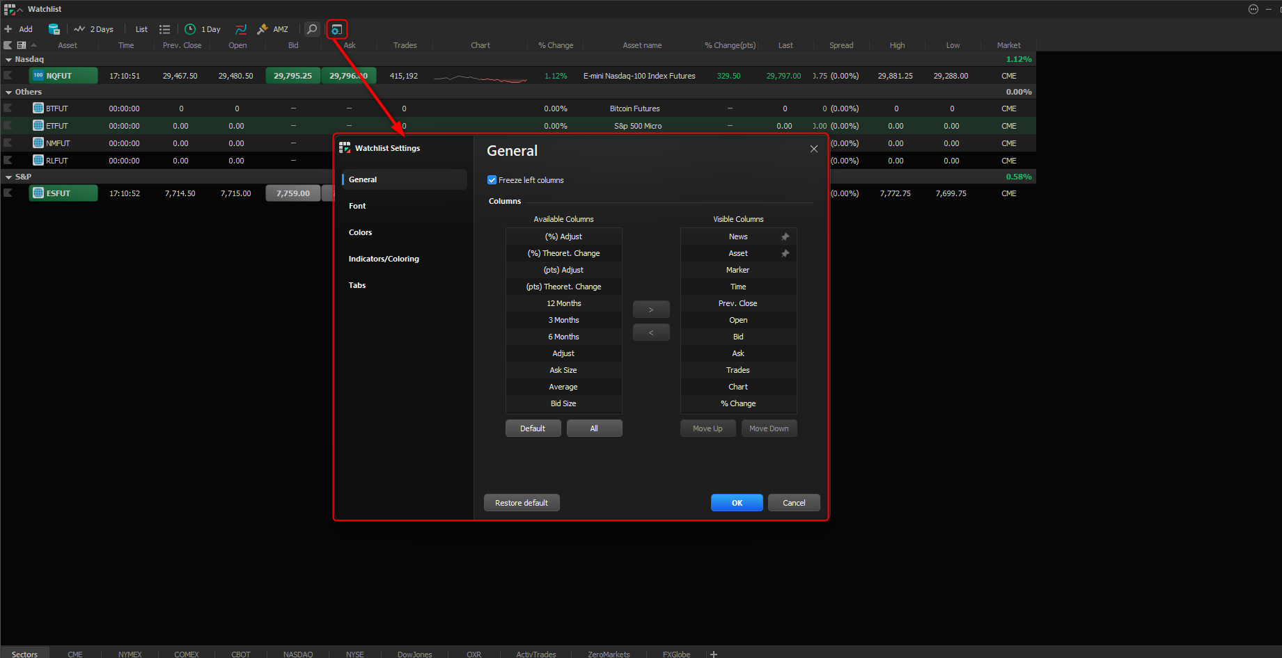
Task: Click the sparkline icon beside 2 Days
Action: coord(79,29)
